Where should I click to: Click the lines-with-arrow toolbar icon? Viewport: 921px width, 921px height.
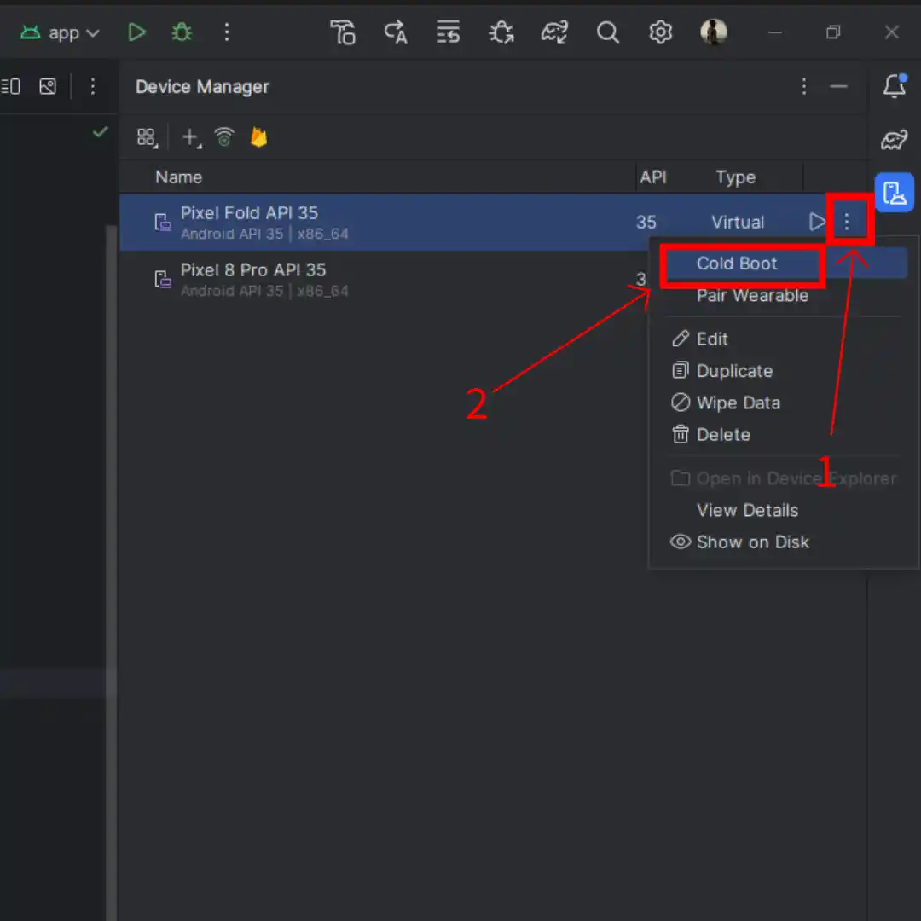click(449, 32)
